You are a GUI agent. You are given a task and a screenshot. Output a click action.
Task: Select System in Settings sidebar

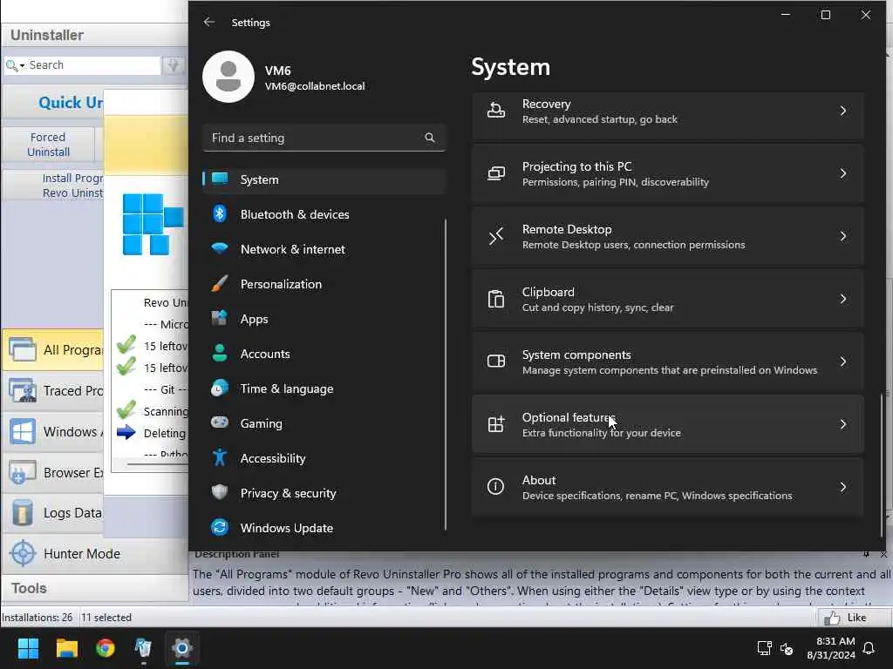[x=324, y=179]
